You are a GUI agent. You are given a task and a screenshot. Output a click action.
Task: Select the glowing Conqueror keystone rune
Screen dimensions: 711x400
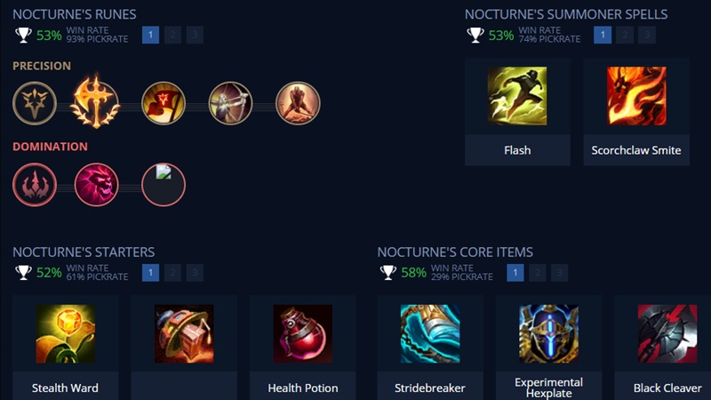coord(95,101)
